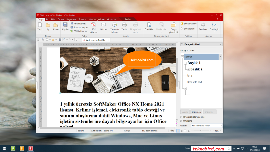The height and width of the screenshot is (152, 270).
Task: Switch to the Gözden geçirme tab
Action: (97, 19)
